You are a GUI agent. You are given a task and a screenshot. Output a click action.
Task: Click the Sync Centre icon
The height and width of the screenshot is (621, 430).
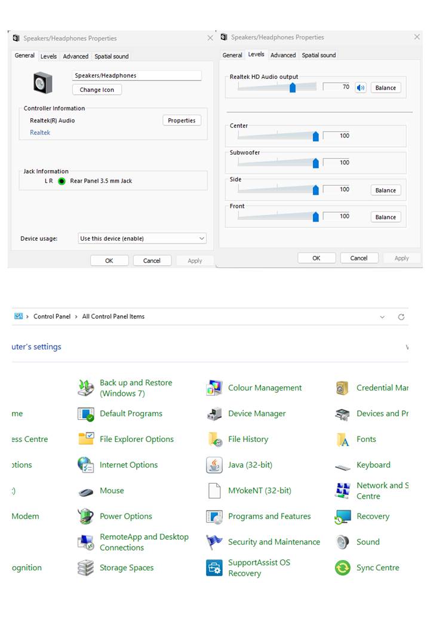(343, 568)
